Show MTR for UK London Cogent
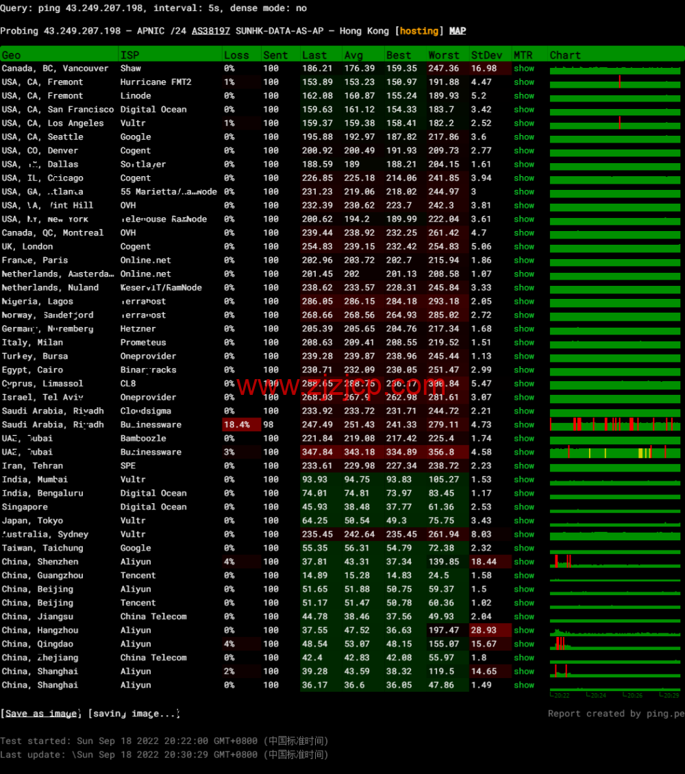 [x=524, y=247]
